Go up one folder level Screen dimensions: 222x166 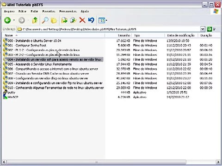click(35, 20)
